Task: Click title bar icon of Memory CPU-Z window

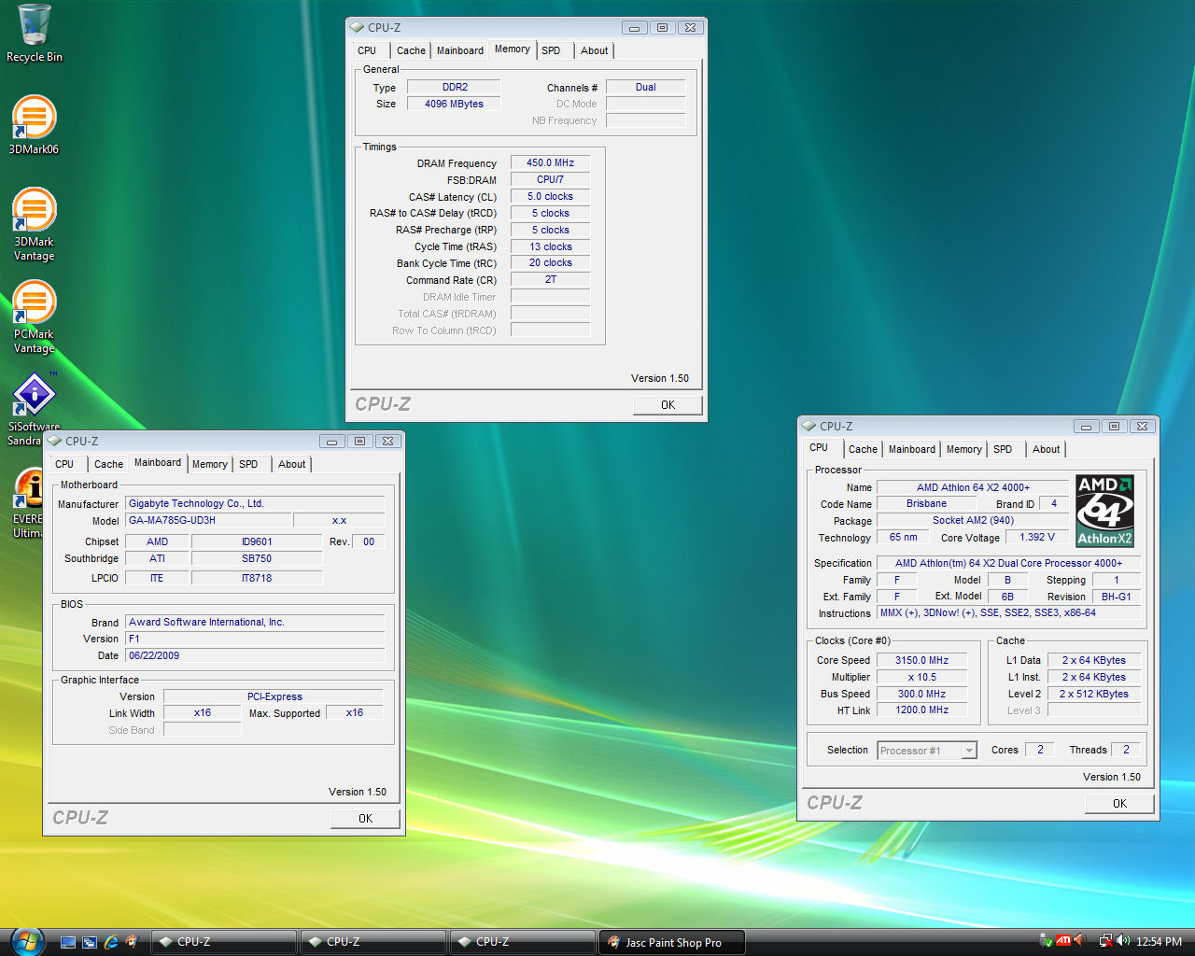Action: (x=357, y=27)
